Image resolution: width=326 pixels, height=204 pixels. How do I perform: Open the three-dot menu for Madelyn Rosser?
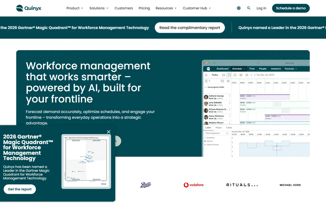pos(229,123)
